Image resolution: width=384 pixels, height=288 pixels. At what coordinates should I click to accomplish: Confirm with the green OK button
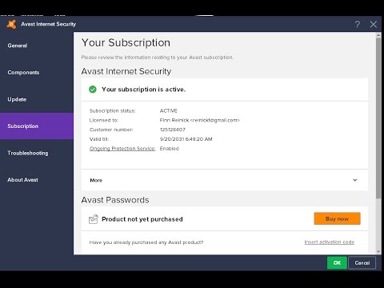click(337, 263)
